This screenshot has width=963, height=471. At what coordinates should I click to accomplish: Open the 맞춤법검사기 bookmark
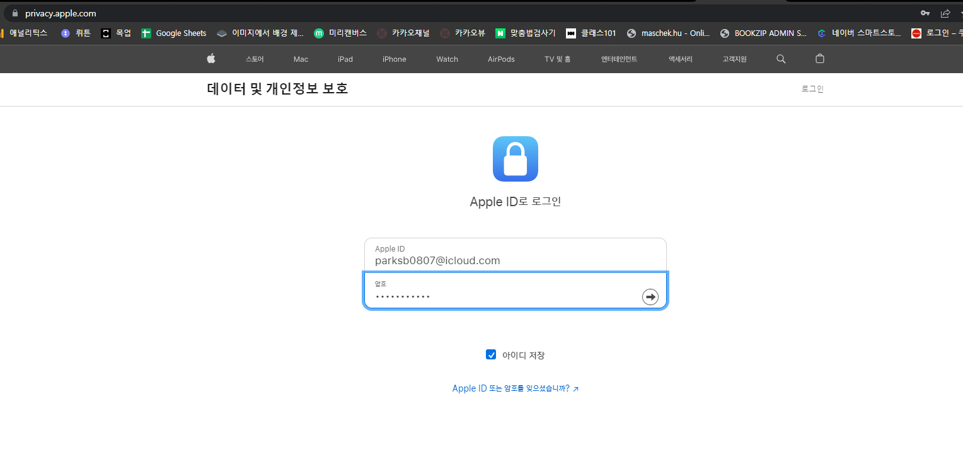tap(526, 33)
